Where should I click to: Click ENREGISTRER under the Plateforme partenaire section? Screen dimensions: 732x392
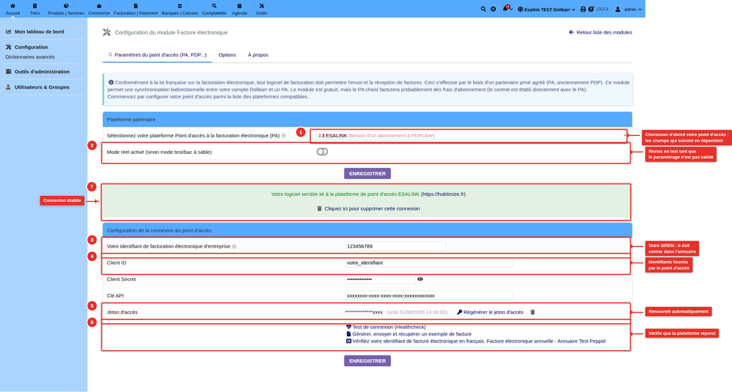(367, 173)
